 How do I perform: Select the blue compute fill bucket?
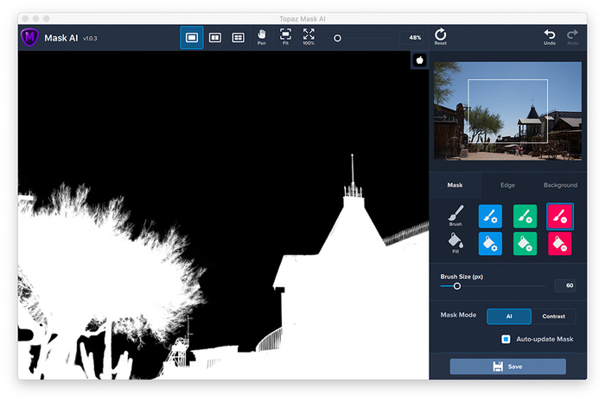490,243
